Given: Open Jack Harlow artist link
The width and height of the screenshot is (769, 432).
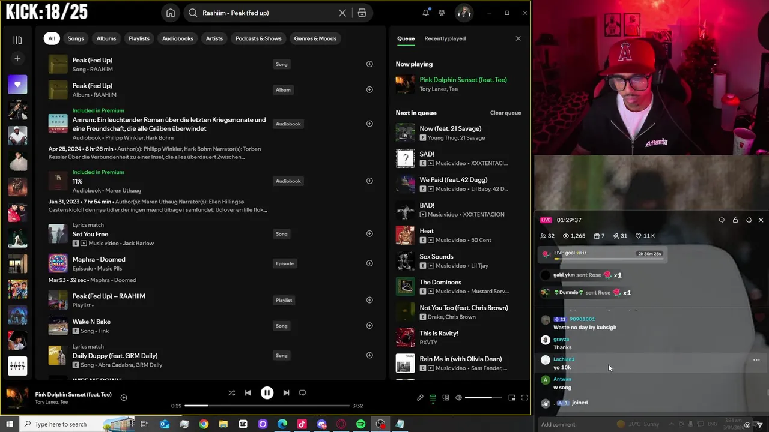Looking at the screenshot, I should pos(138,244).
